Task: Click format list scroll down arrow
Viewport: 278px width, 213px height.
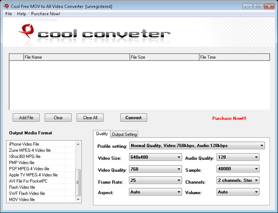Action: (x=78, y=199)
